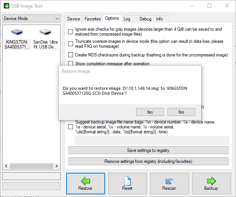Viewport: 236px width, 197px height.
Task: Maximize the USB Image Tool window
Action: pyautogui.click(x=210, y=6)
